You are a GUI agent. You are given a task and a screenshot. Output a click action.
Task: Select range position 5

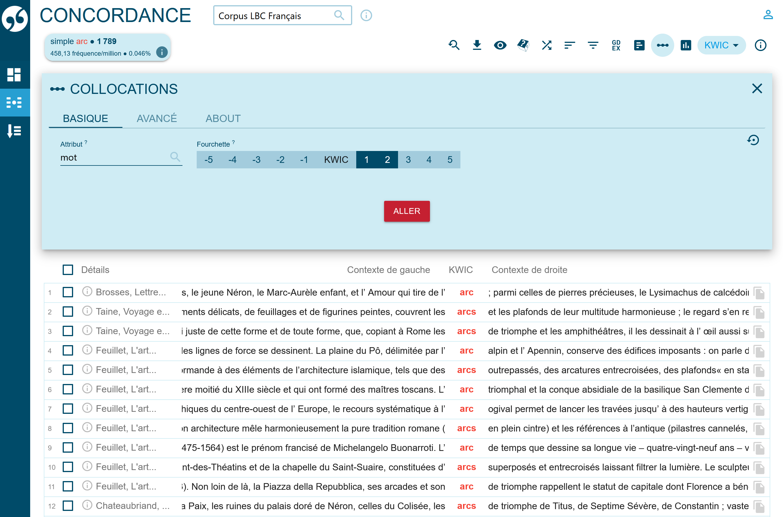(x=450, y=160)
